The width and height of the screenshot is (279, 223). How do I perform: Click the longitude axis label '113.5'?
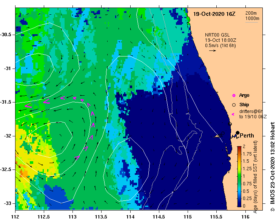[102, 217]
